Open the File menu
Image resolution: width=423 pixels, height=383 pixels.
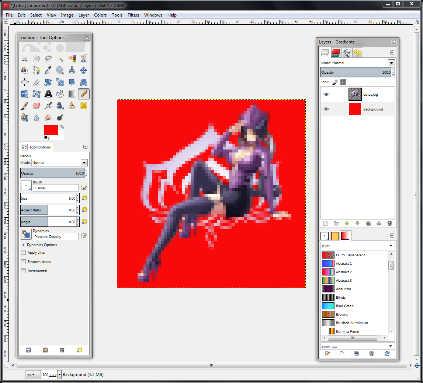coord(9,15)
